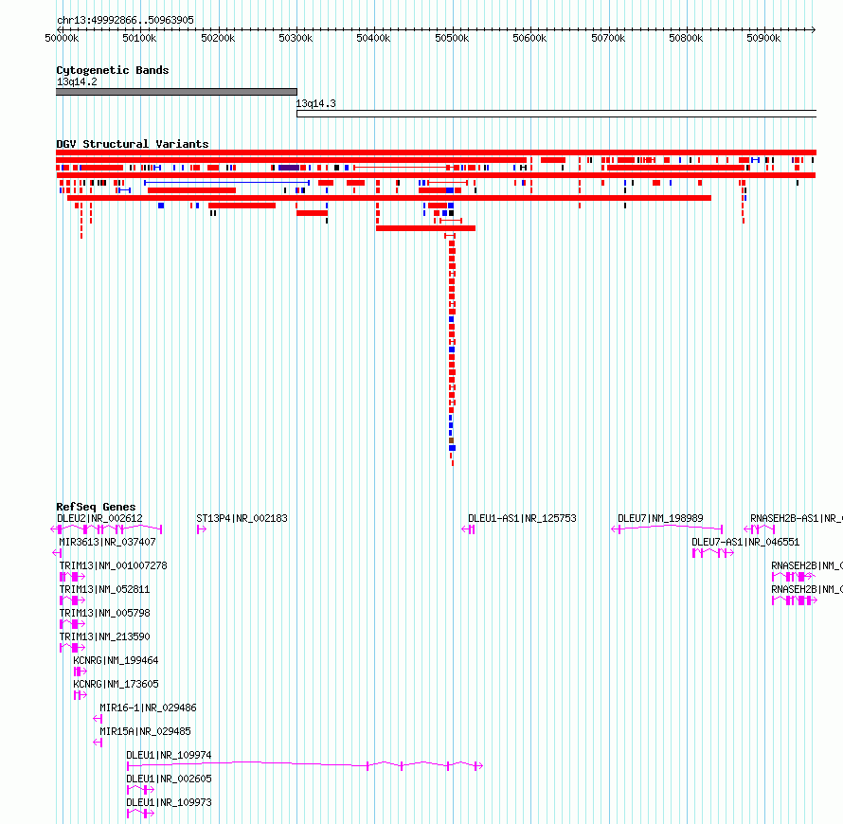Select the Cytogenetic Bands track title

pos(113,70)
